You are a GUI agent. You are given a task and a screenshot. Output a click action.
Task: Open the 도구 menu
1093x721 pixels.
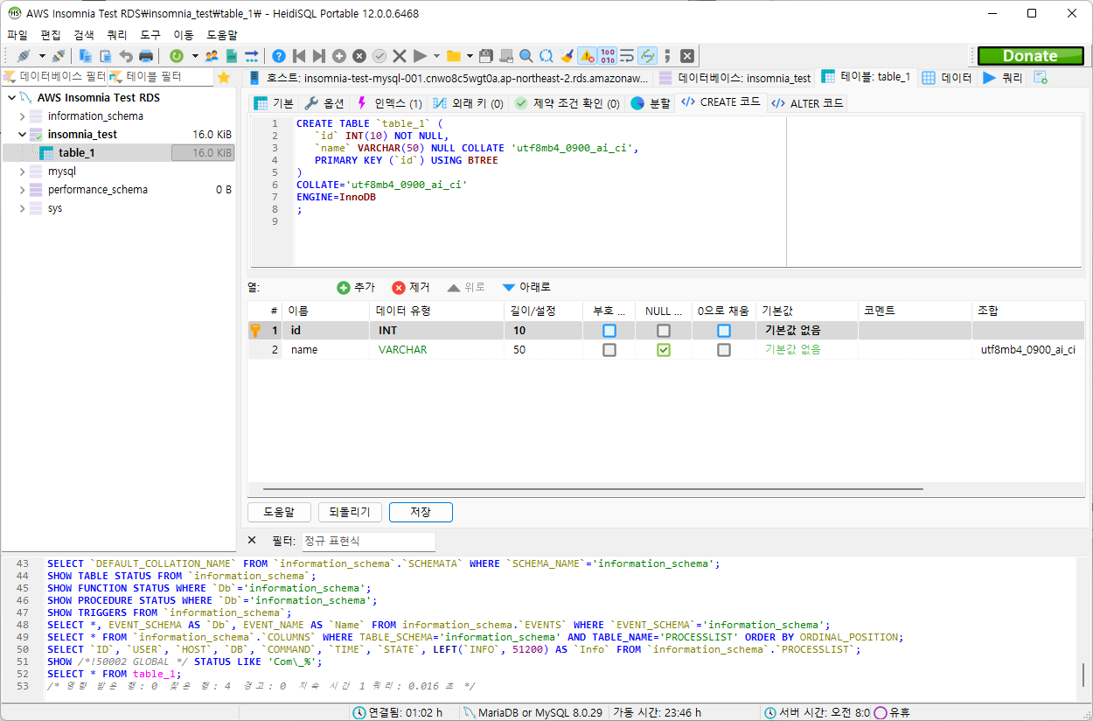150,35
